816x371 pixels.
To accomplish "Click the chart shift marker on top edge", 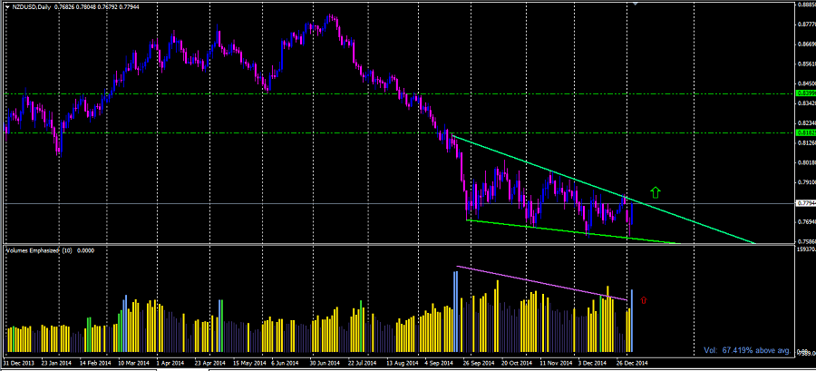I will coord(636,5).
